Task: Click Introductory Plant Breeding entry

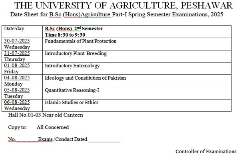Action: 76,54
